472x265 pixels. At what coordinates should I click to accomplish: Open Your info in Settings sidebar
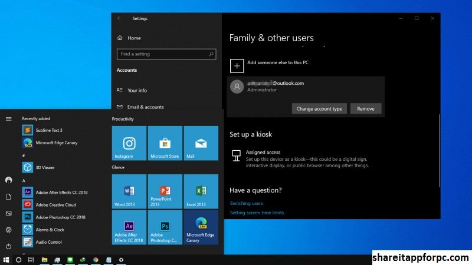click(x=137, y=90)
